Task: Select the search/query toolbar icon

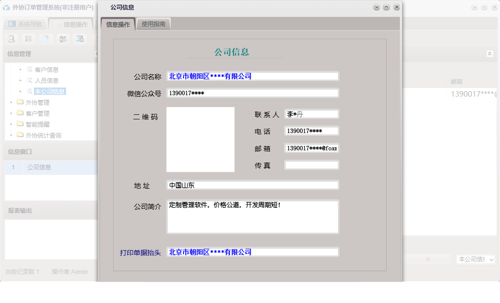Action: pyautogui.click(x=10, y=39)
